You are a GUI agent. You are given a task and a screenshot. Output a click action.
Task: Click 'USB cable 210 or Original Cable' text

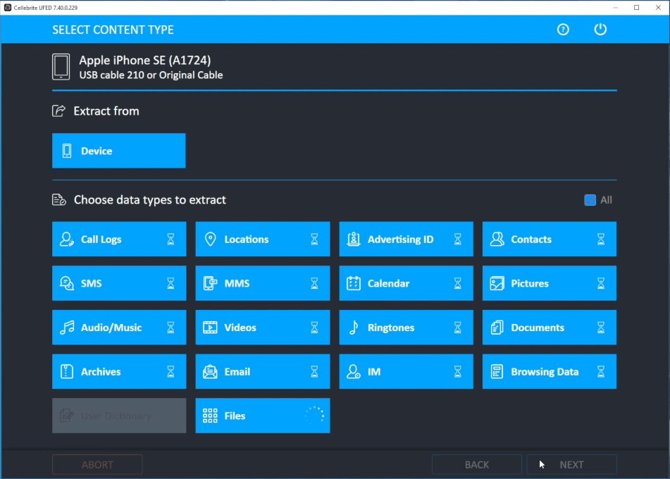pyautogui.click(x=151, y=75)
